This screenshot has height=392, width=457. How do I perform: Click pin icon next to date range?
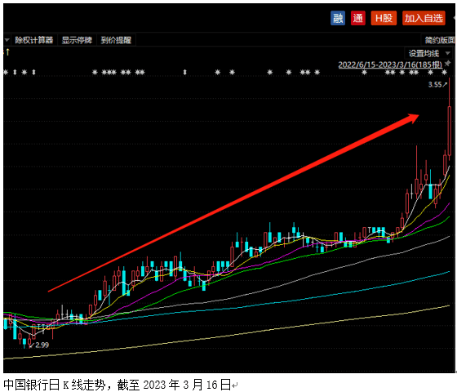tap(447, 64)
